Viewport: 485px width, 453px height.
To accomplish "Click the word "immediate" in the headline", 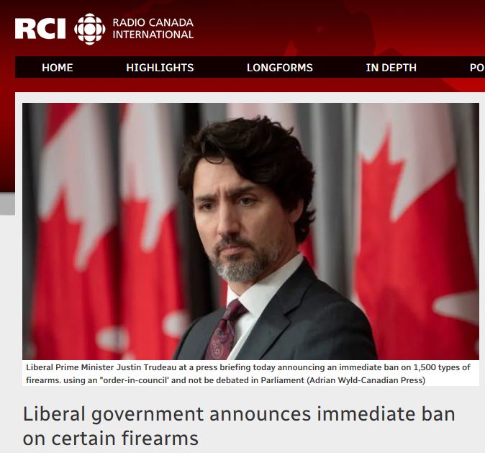I will coord(366,414).
